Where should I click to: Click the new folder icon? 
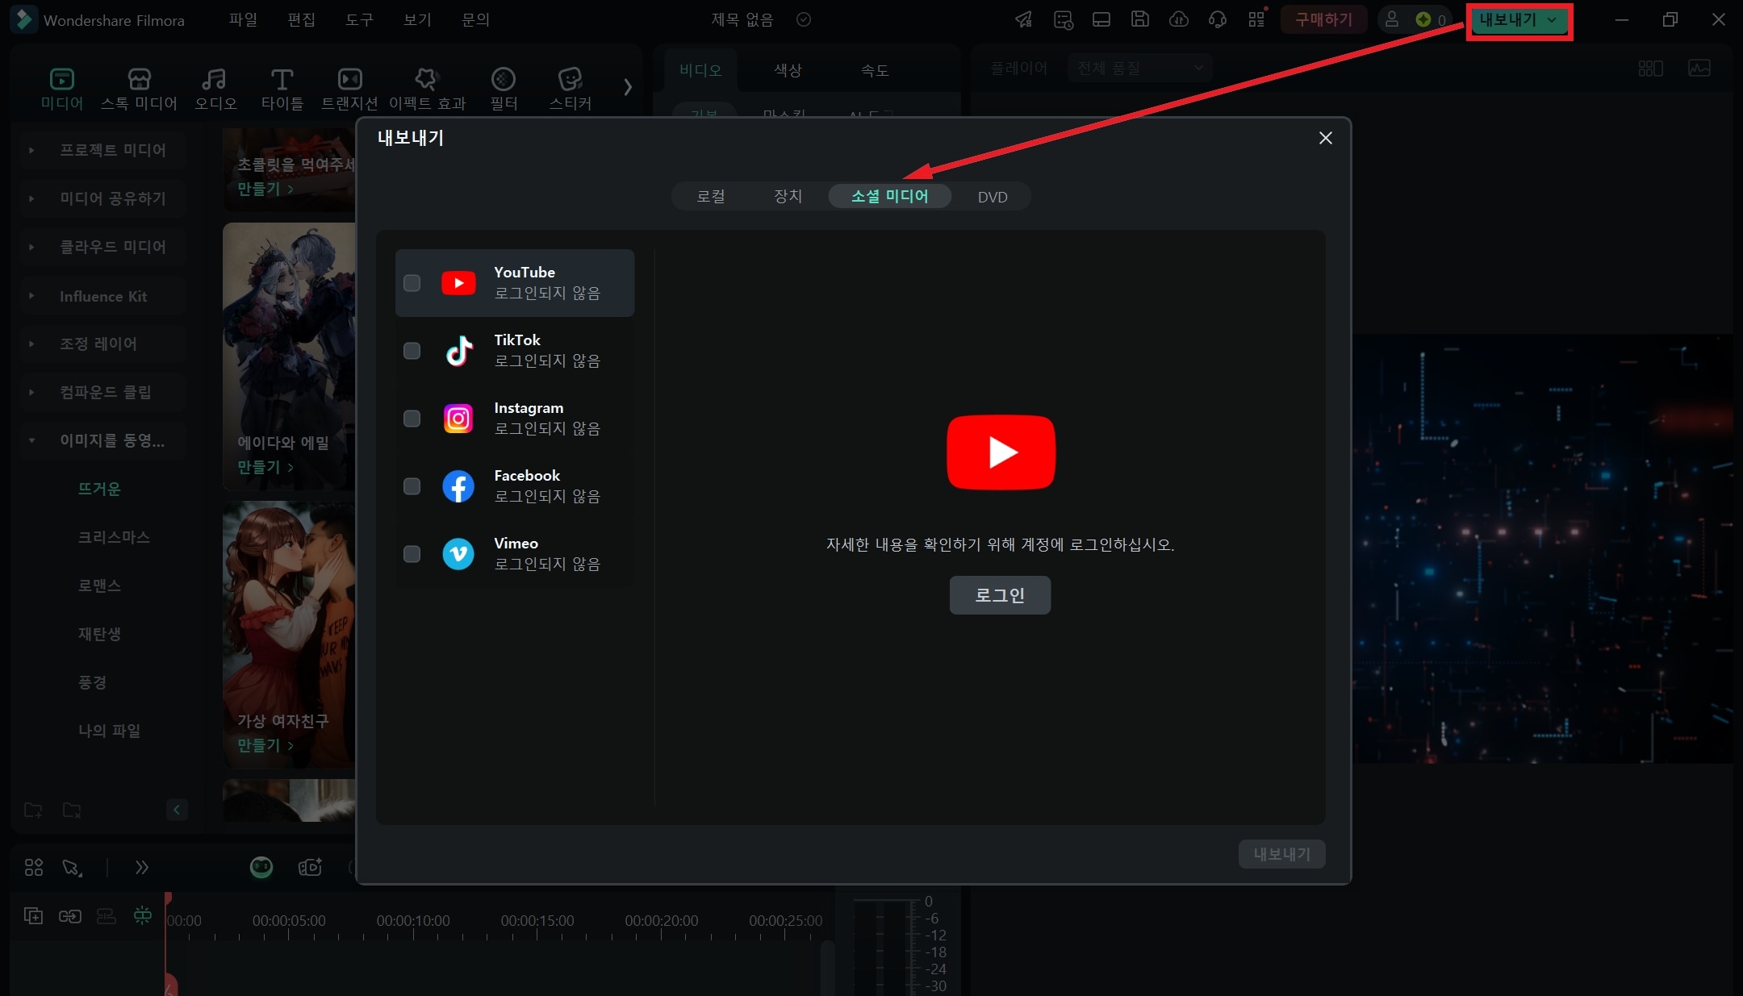click(x=33, y=810)
